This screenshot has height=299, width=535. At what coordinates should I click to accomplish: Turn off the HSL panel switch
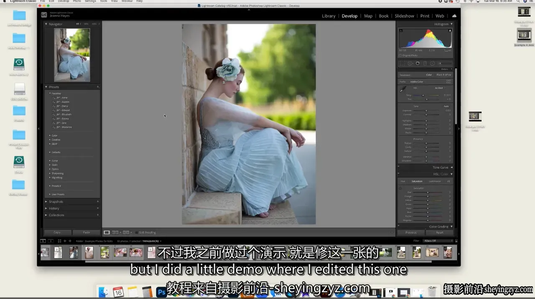(398, 174)
